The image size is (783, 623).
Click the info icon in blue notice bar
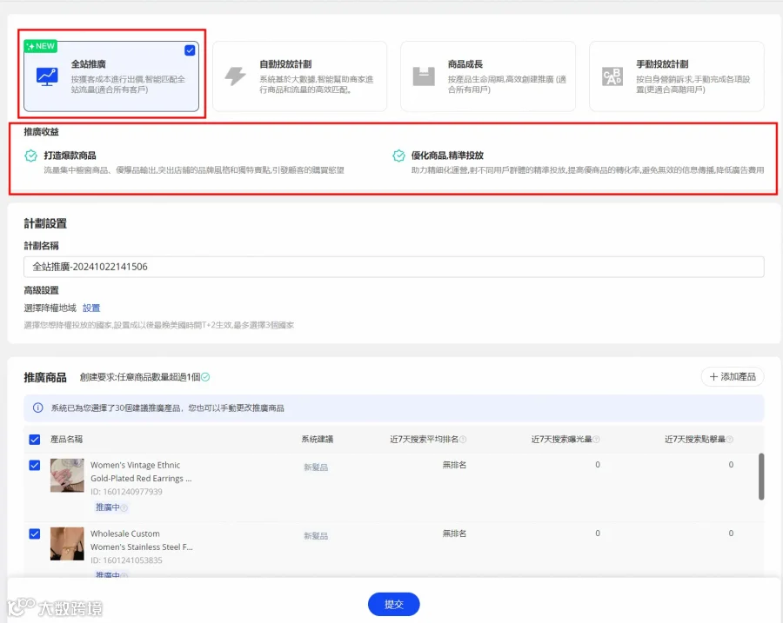point(38,408)
